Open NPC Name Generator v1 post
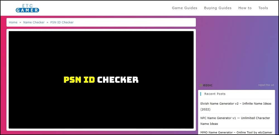The height and width of the screenshot is (135, 279). 235,121
